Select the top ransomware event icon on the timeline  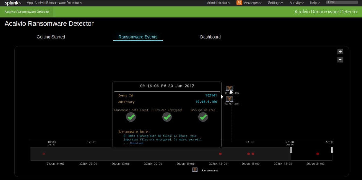229,88
